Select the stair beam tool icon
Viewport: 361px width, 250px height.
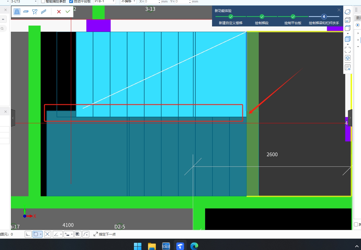[x=35, y=12]
